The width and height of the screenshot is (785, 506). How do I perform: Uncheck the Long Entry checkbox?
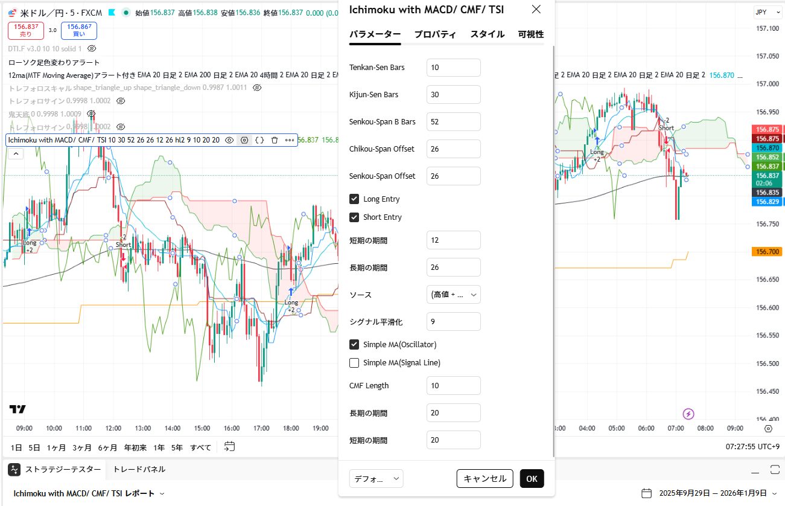(x=355, y=199)
